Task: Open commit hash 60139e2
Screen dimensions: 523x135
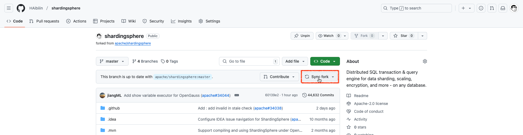Action: pyautogui.click(x=272, y=95)
